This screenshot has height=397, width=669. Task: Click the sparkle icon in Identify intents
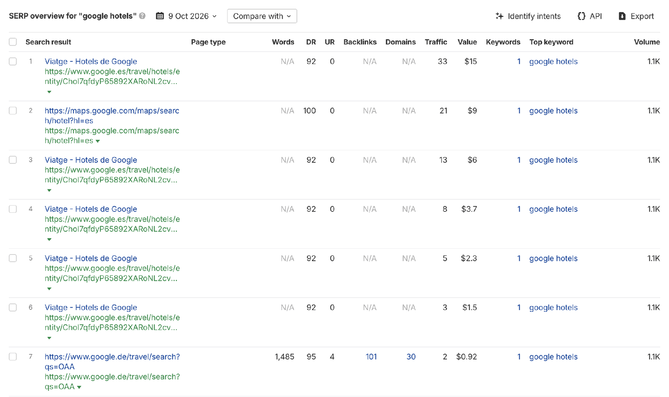coord(499,16)
